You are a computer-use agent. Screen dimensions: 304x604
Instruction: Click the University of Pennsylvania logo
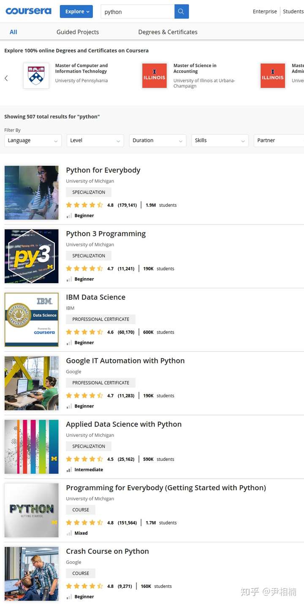point(36,76)
